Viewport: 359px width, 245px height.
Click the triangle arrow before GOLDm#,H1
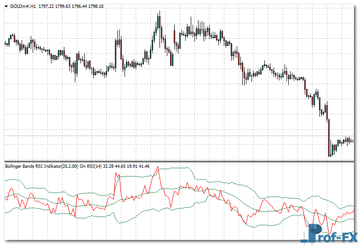tap(6, 6)
